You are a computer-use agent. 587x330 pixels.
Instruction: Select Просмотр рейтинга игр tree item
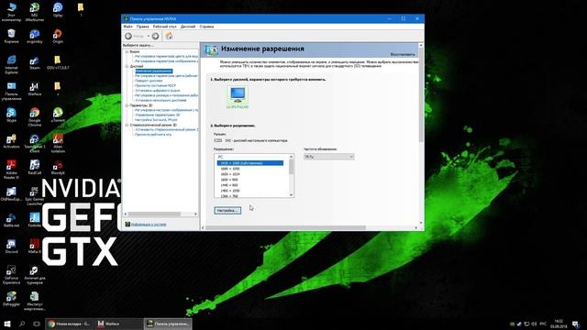coord(153,135)
